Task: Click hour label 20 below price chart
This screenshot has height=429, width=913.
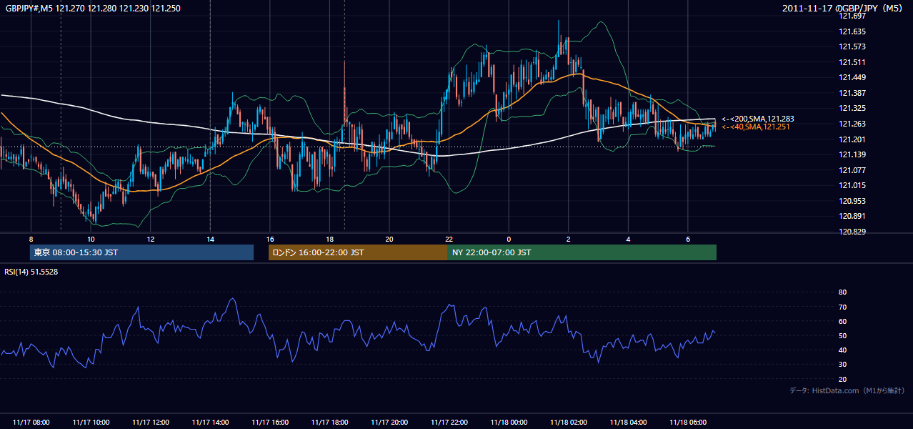Action: pos(389,239)
